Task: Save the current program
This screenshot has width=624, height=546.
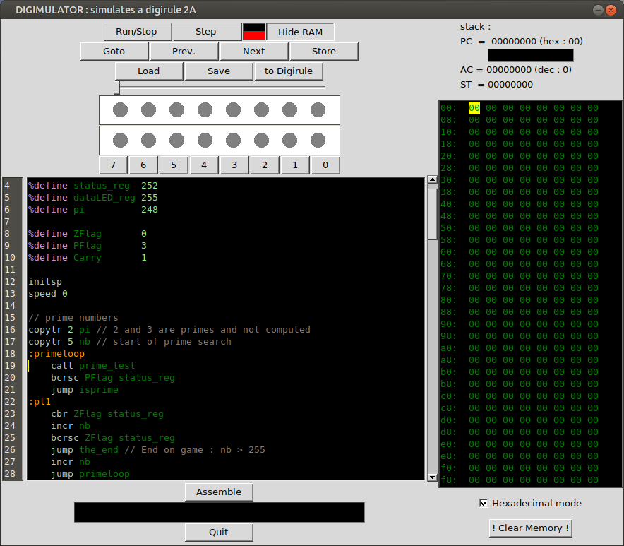Action: pyautogui.click(x=219, y=71)
